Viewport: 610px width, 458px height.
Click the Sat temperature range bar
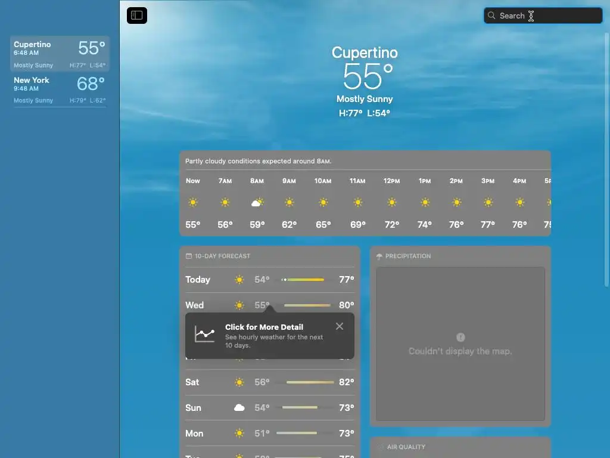coord(310,382)
